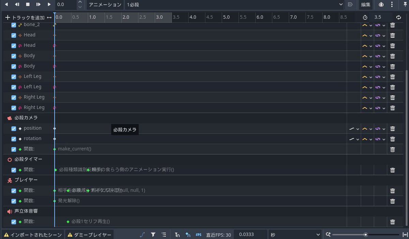Screen dimensions: 409x239
Task: Click the current time position field
Action: click(x=66, y=4)
